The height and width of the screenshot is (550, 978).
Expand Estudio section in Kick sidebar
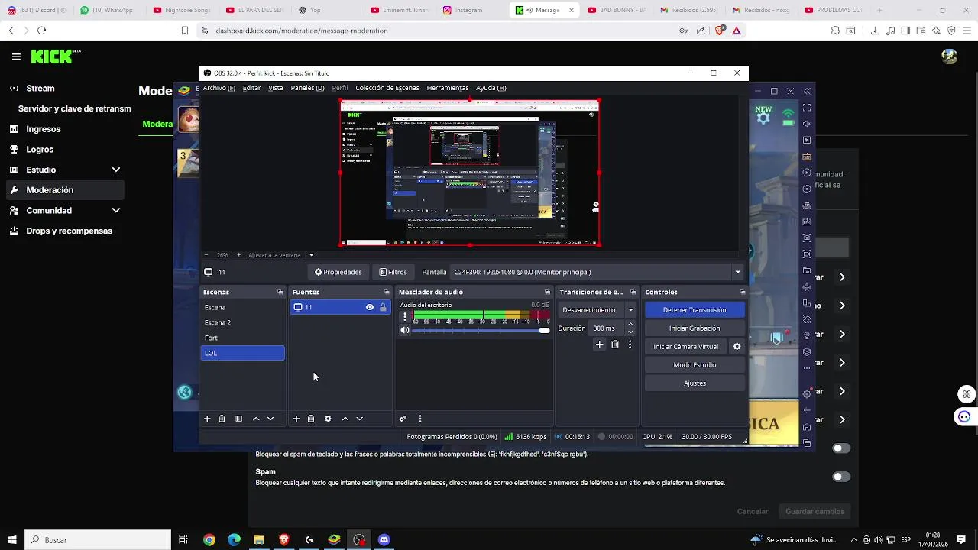click(x=116, y=170)
